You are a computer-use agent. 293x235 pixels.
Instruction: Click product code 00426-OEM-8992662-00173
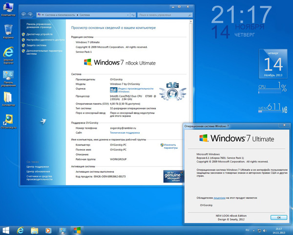tap(109, 177)
